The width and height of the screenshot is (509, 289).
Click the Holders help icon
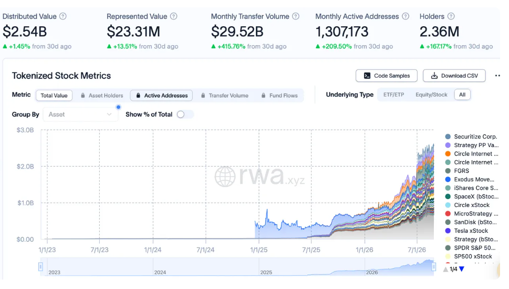[x=451, y=16]
